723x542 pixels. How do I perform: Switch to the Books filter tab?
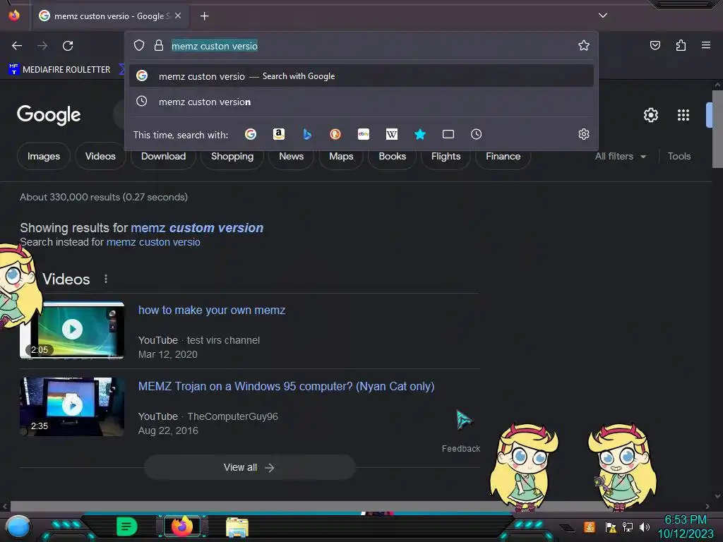(x=393, y=156)
